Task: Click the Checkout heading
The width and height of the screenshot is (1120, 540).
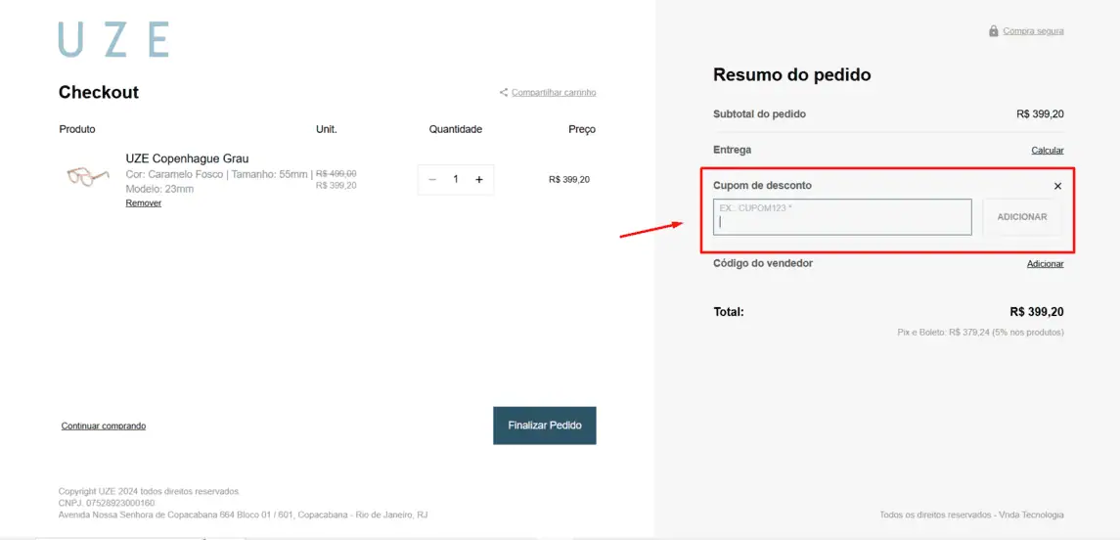Action: [x=99, y=92]
